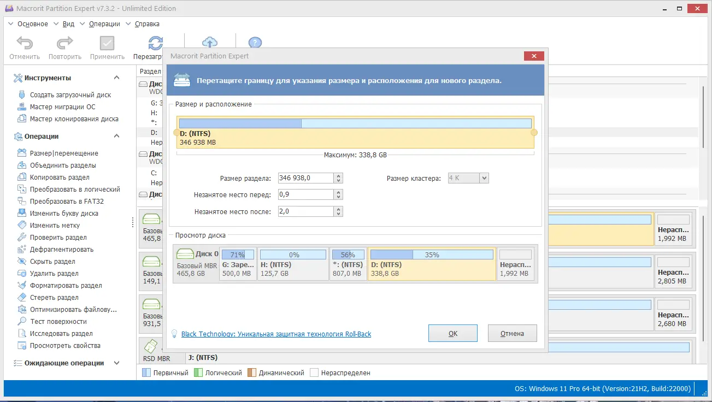This screenshot has height=402, width=712.
Task: Click Форматировать раздел in sidebar
Action: pyautogui.click(x=66, y=286)
